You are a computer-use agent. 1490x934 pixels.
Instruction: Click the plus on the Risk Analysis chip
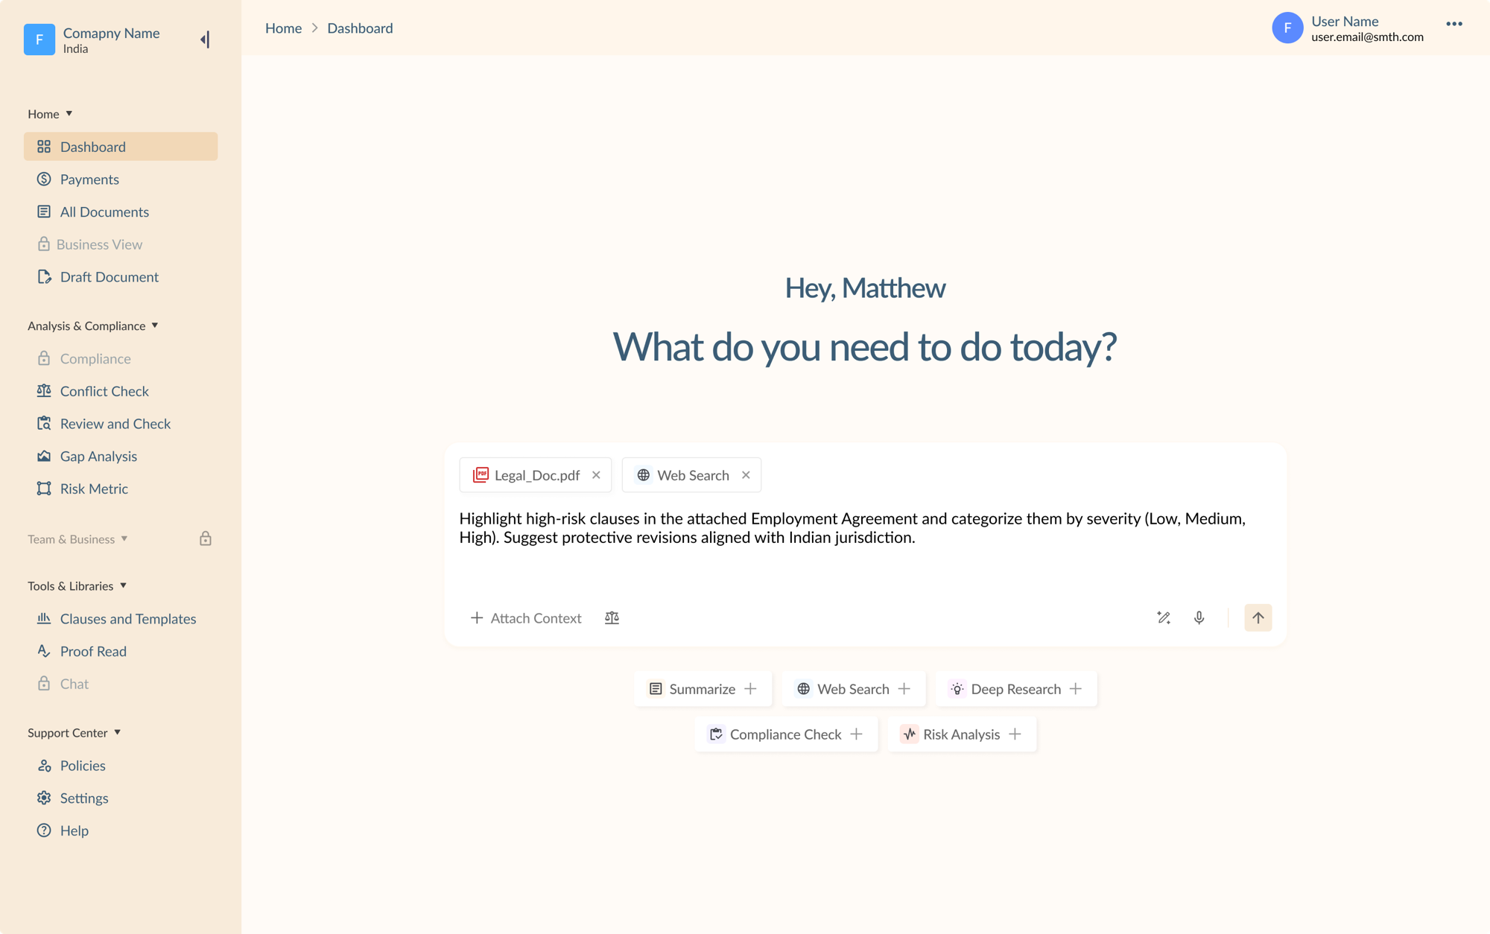tap(1015, 734)
